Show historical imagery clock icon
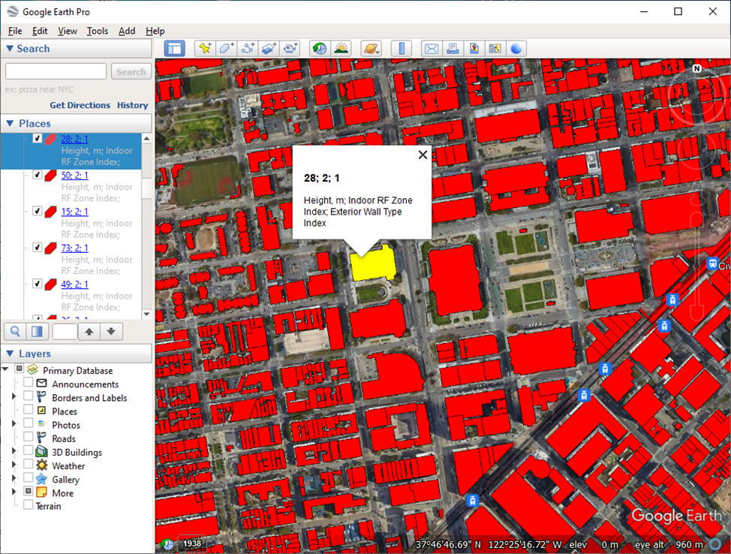The width and height of the screenshot is (731, 554). (320, 49)
